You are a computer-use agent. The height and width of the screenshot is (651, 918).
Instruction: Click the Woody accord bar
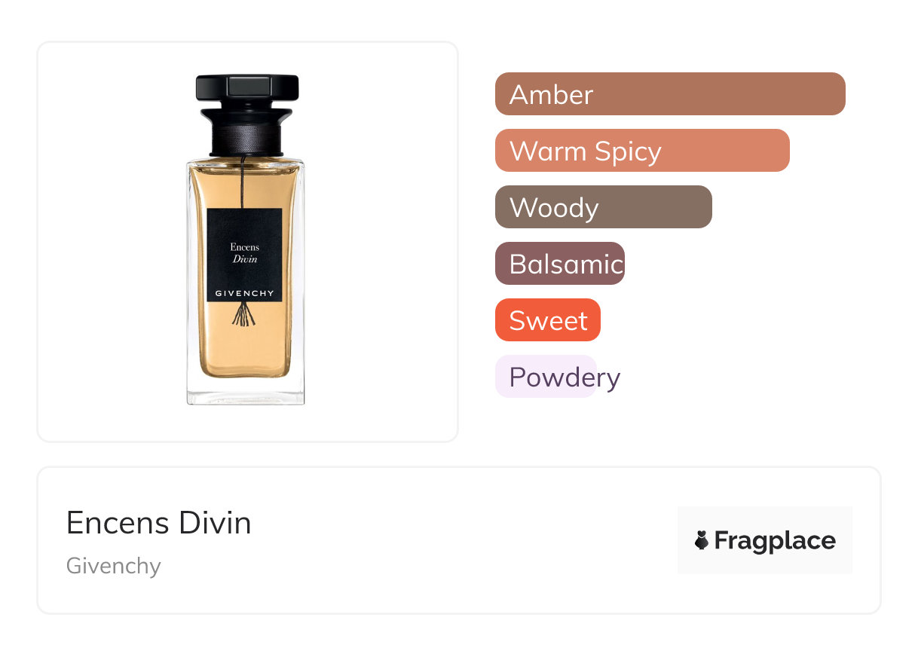click(603, 207)
